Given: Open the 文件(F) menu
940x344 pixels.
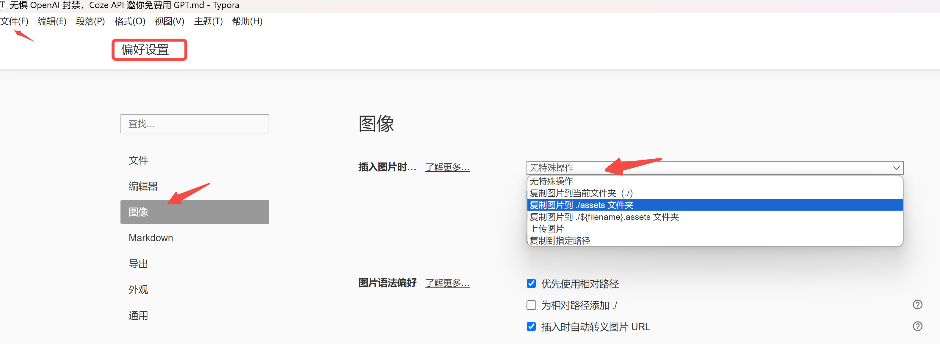Looking at the screenshot, I should (x=14, y=21).
